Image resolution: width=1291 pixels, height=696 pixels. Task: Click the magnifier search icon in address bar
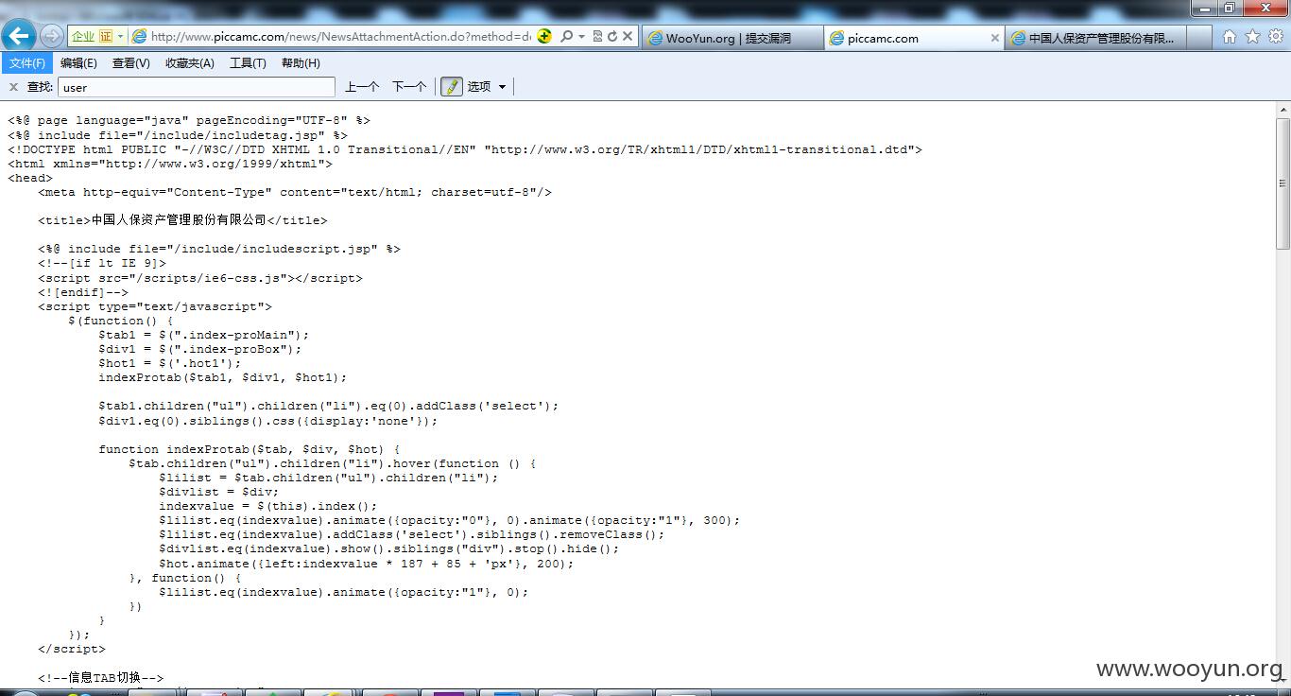(566, 36)
